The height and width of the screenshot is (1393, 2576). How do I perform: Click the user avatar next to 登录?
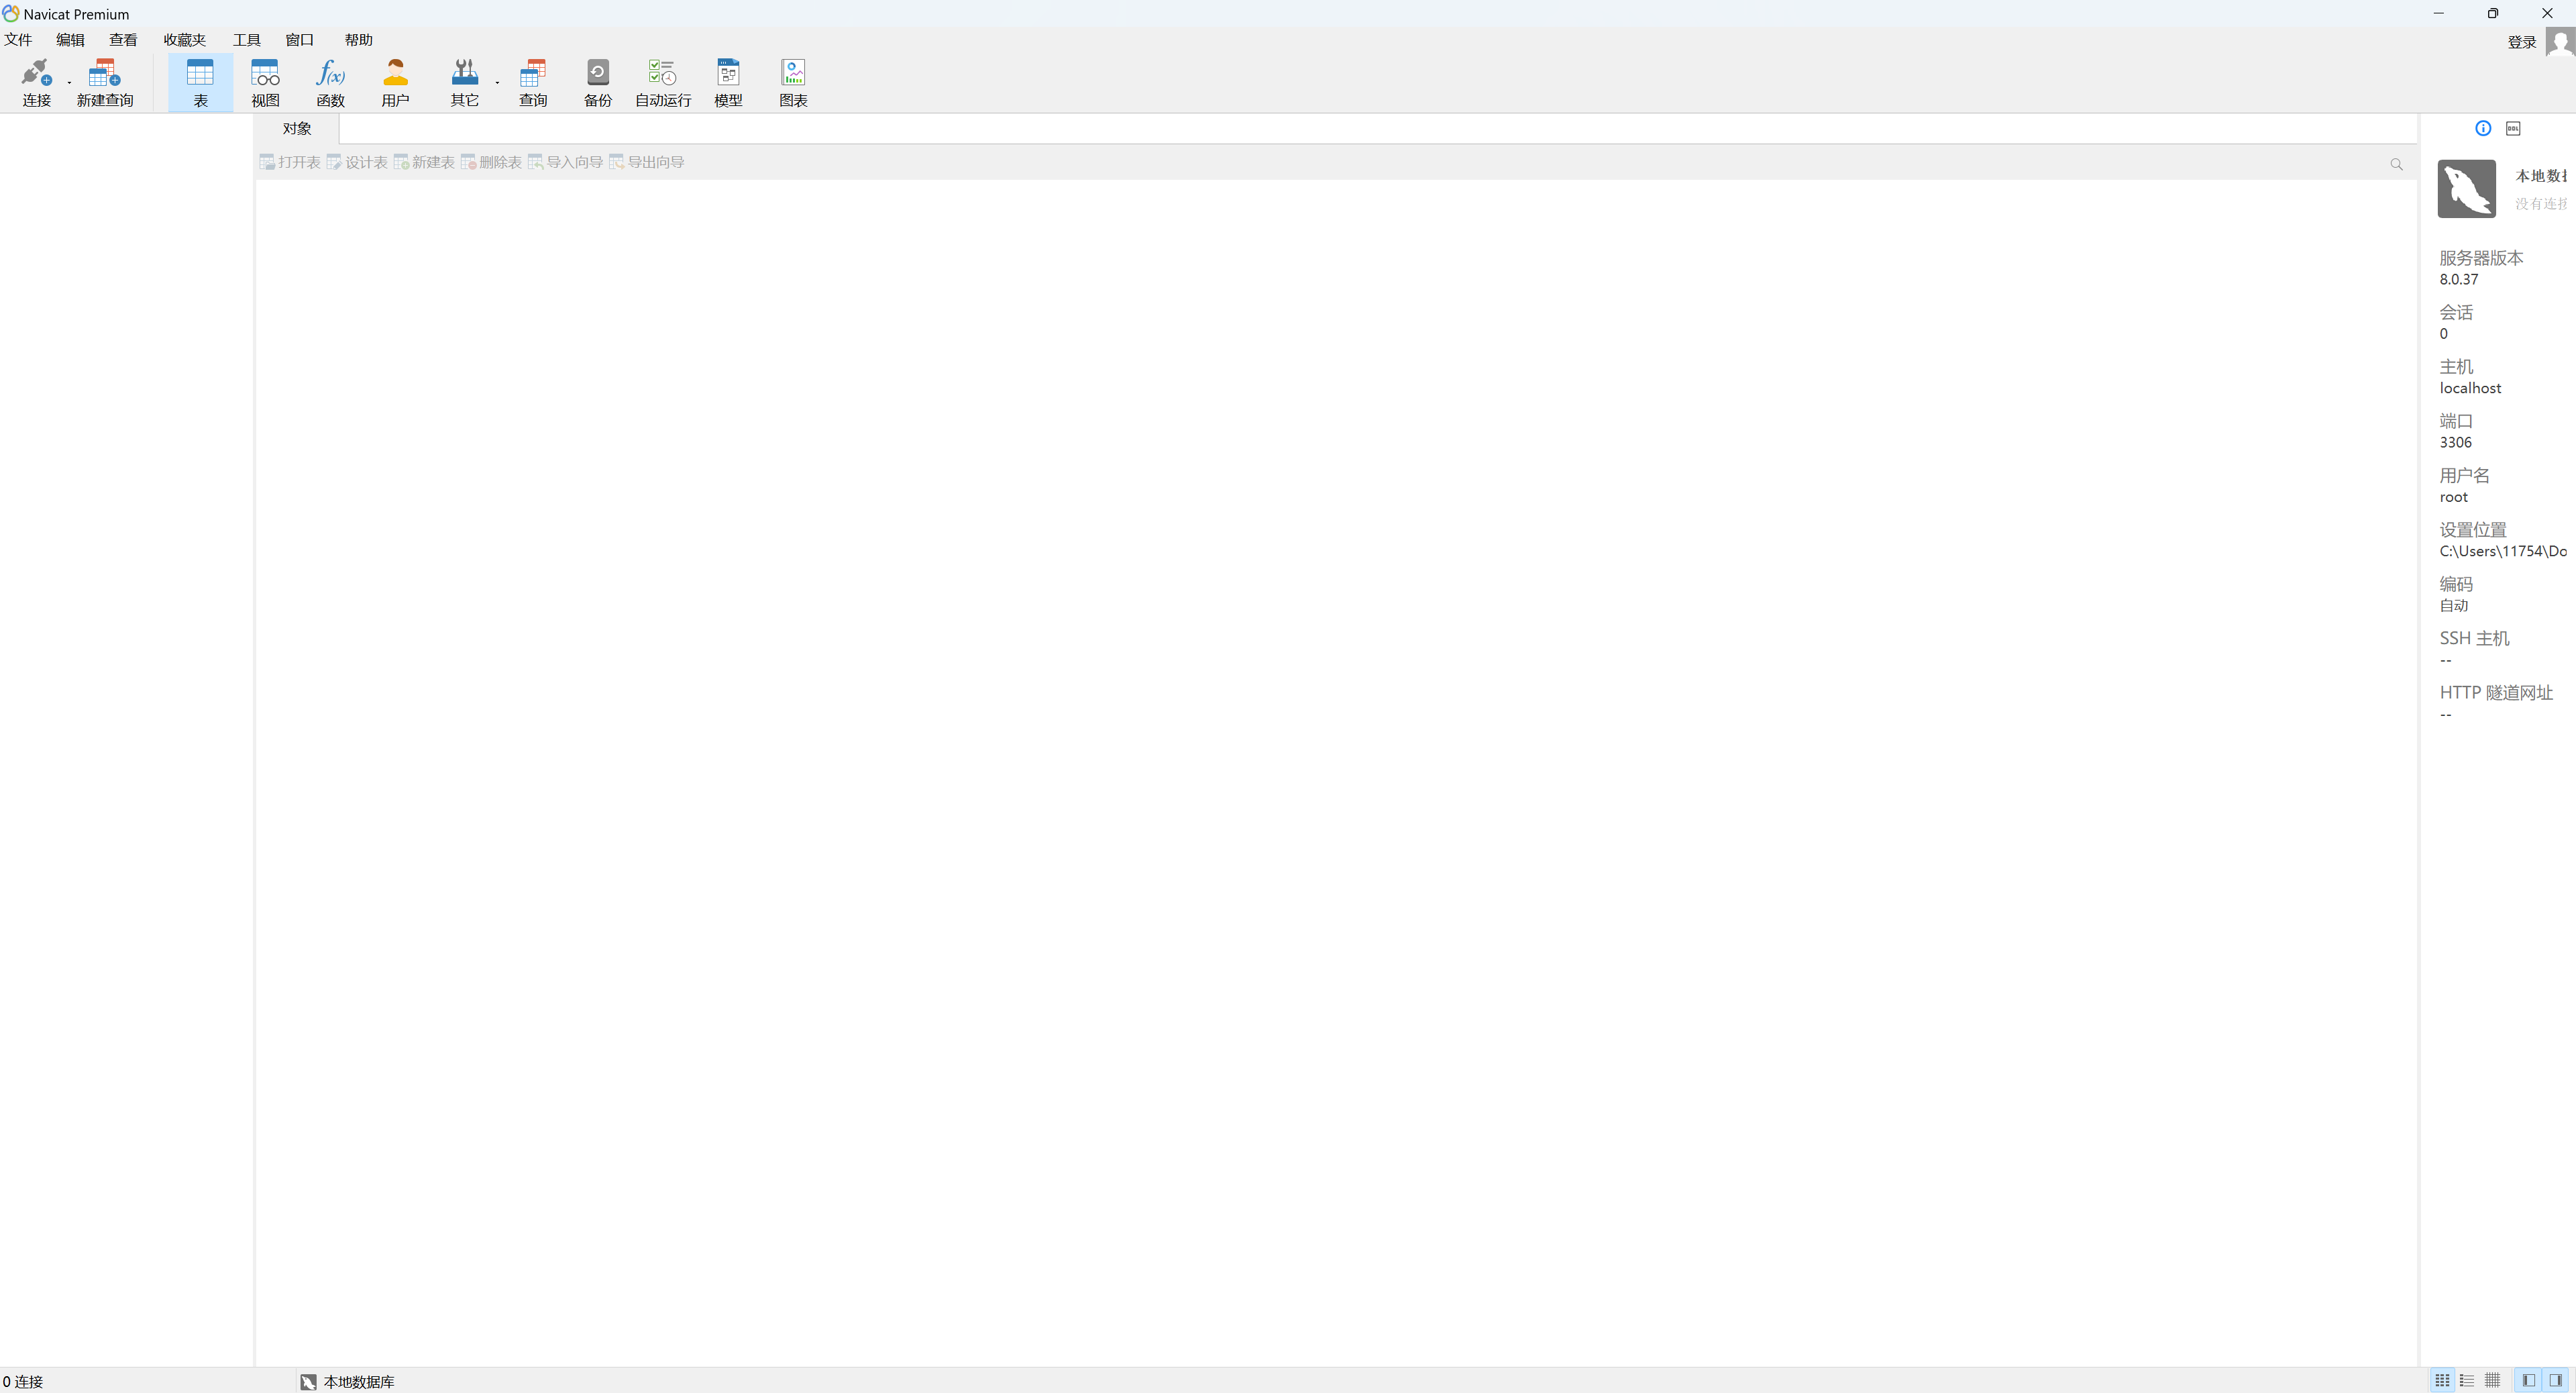(2560, 42)
